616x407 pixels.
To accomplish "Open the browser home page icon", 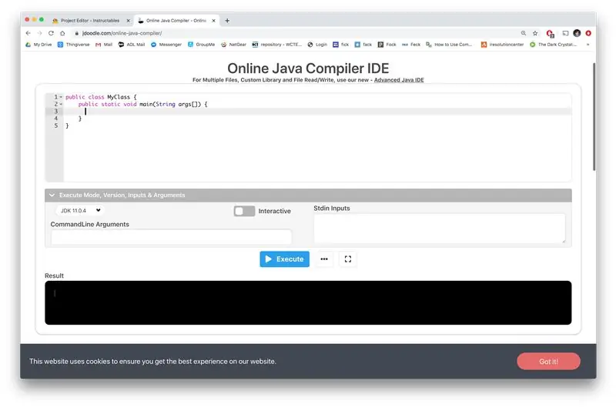I will click(x=62, y=33).
